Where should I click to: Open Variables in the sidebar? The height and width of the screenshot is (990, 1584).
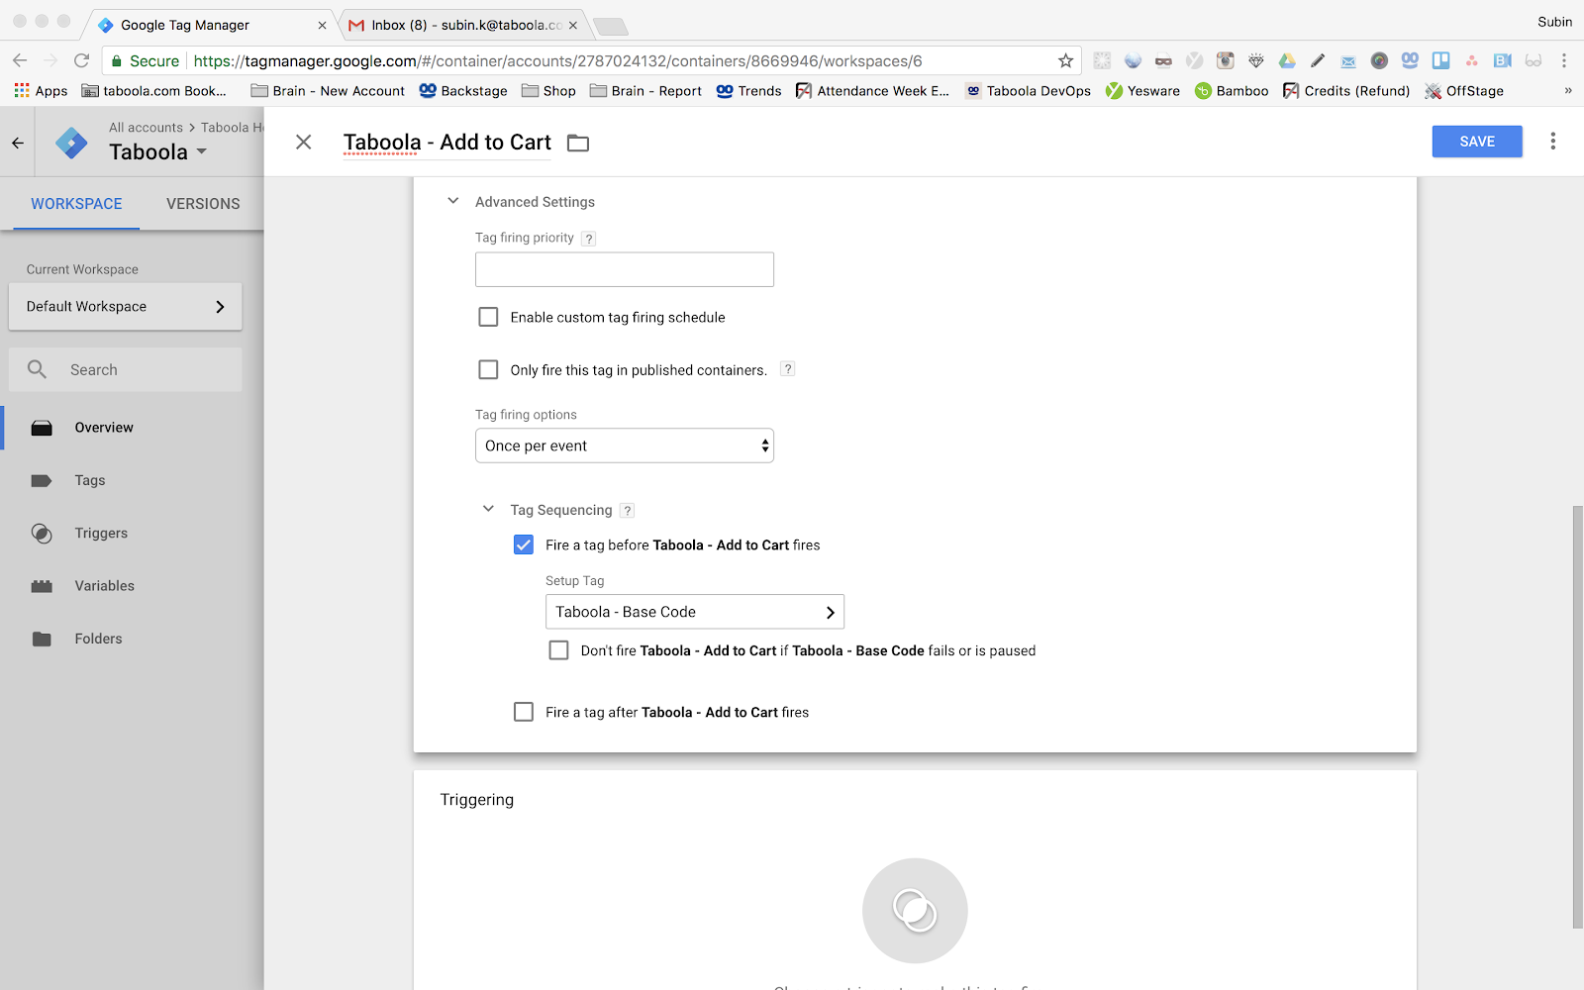[105, 586]
